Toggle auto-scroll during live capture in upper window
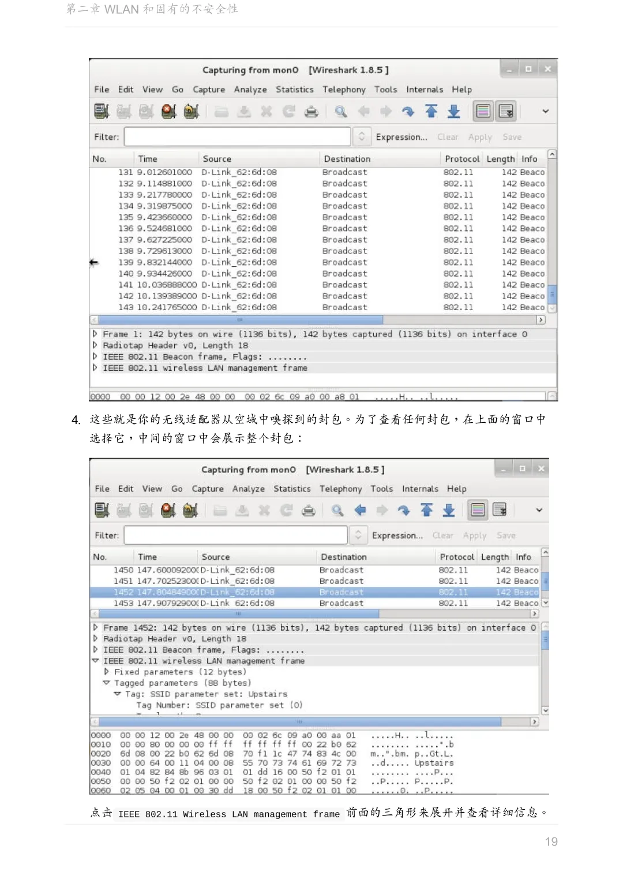The height and width of the screenshot is (882, 623). pos(506,111)
